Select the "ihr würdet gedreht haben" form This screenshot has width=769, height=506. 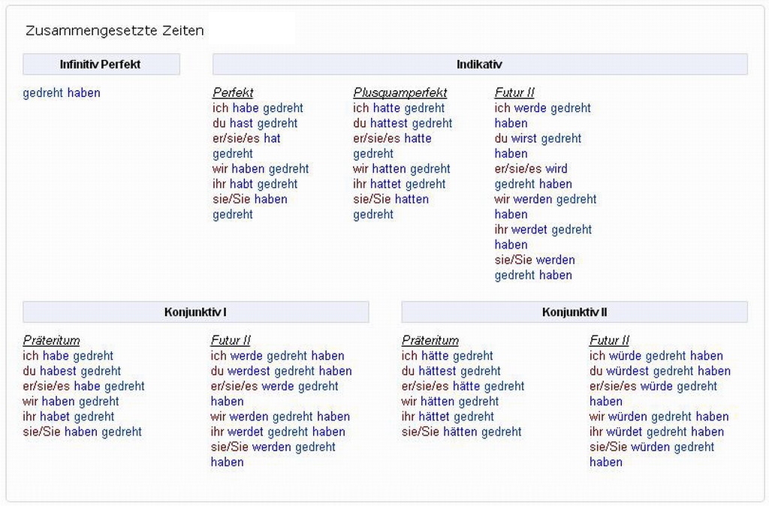[x=656, y=432]
